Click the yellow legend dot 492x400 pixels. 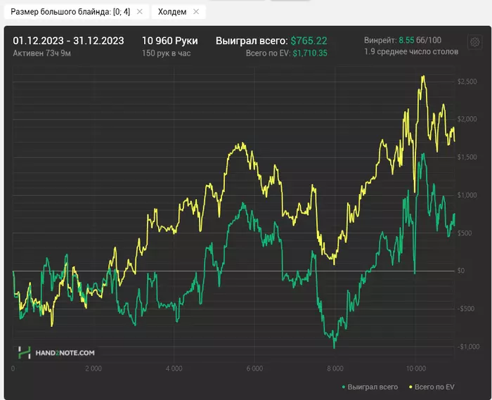(x=410, y=387)
